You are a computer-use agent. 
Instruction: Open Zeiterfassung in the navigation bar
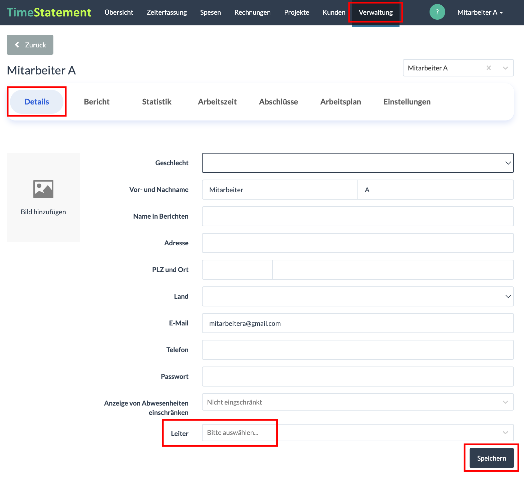coord(167,12)
